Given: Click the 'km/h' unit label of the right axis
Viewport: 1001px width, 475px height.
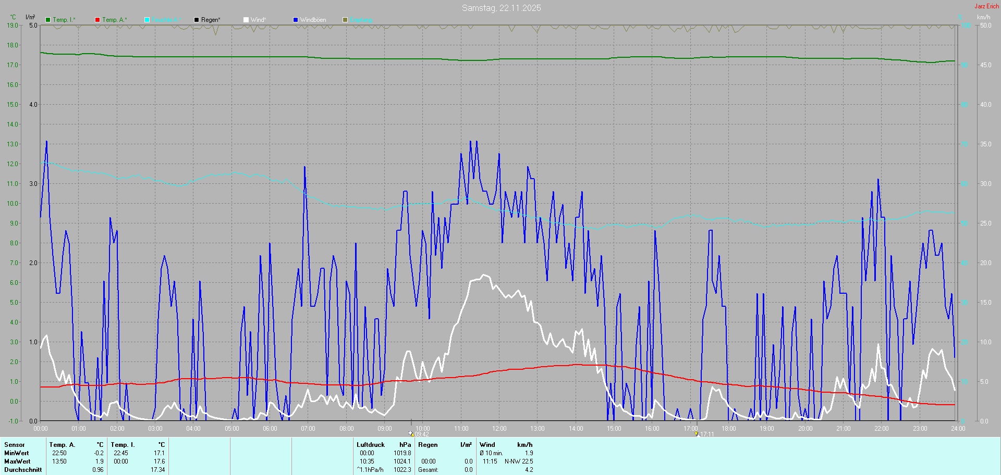Looking at the screenshot, I should click(x=984, y=17).
